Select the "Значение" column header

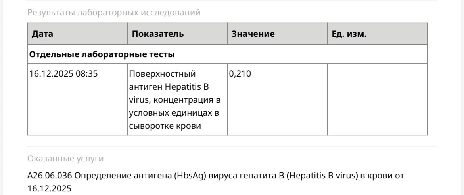[253, 34]
